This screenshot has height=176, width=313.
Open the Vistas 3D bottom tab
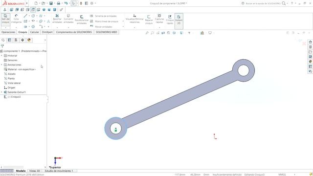pos(35,171)
